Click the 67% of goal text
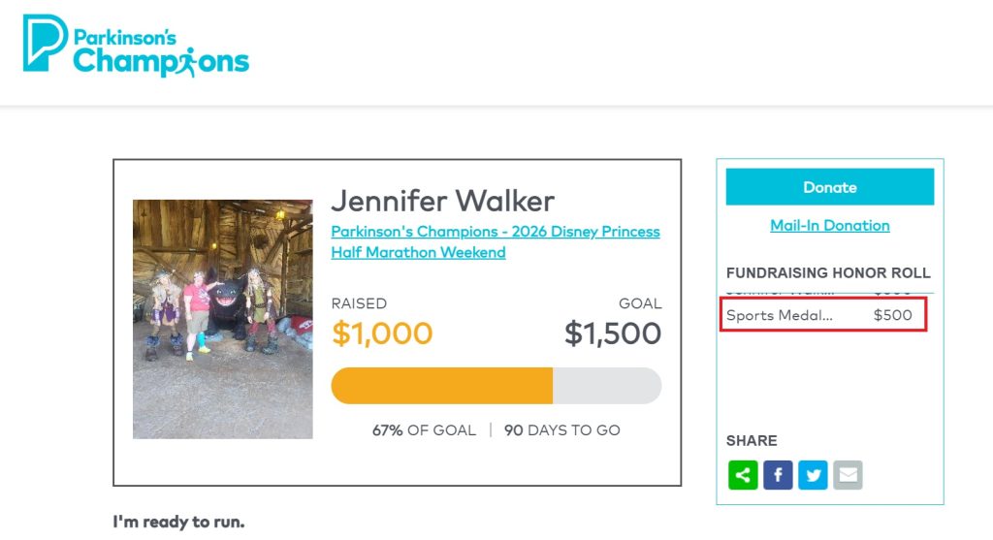Image resolution: width=993 pixels, height=540 pixels. tap(424, 429)
